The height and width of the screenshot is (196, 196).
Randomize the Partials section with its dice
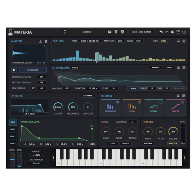[x=184, y=41]
